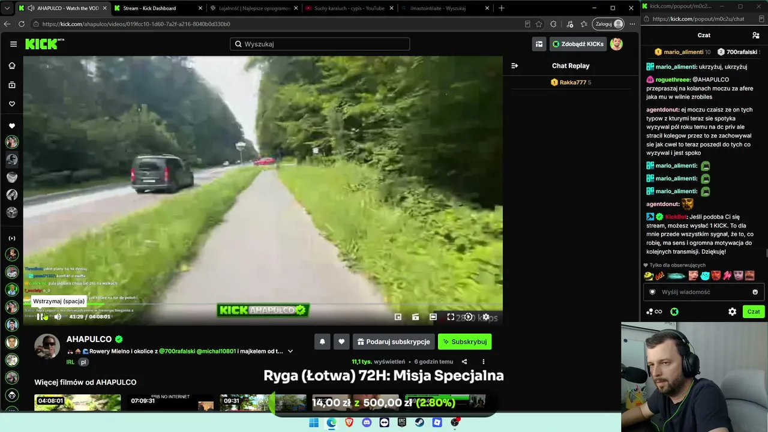This screenshot has width=768, height=432.
Task: Enter fullscreen video mode
Action: (x=451, y=317)
